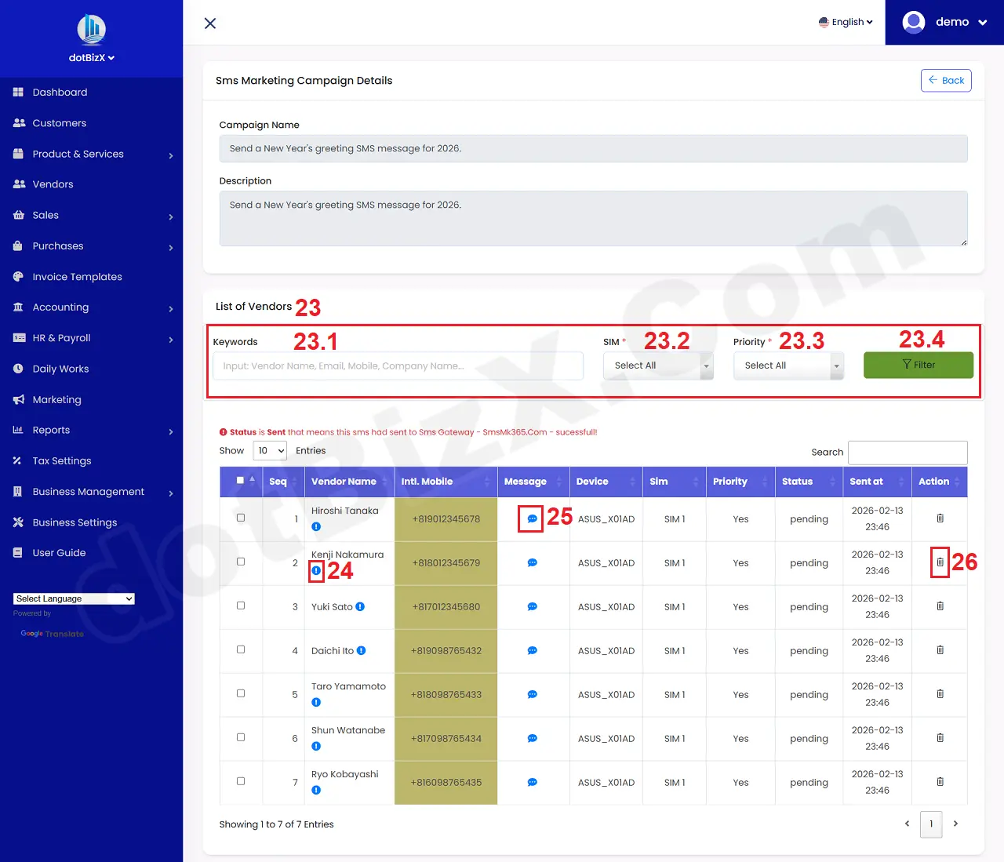This screenshot has height=862, width=1004.
Task: Delete Kenji Nakamura's row using the trash icon
Action: (x=940, y=562)
